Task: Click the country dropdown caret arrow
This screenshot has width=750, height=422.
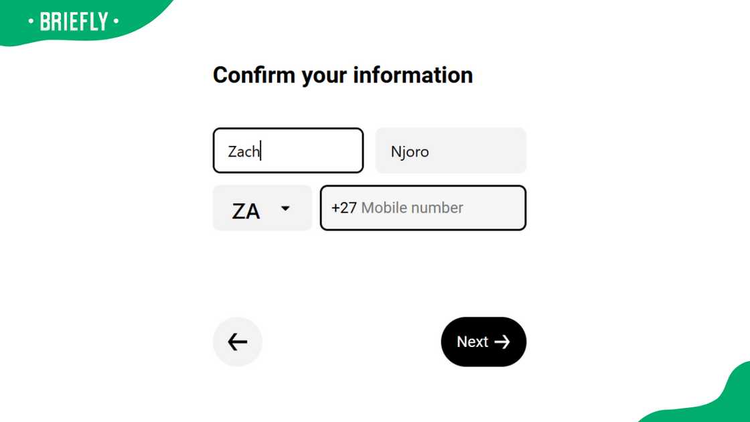Action: pyautogui.click(x=285, y=208)
